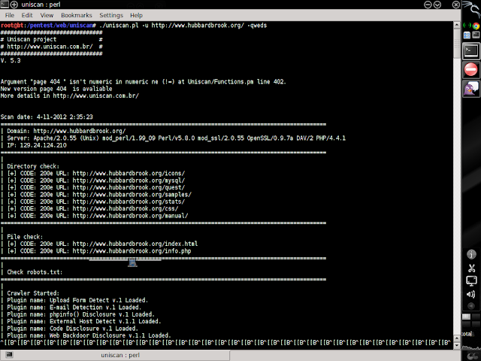Open the blue file manager panel icon
The image size is (481, 361).
tap(467, 35)
